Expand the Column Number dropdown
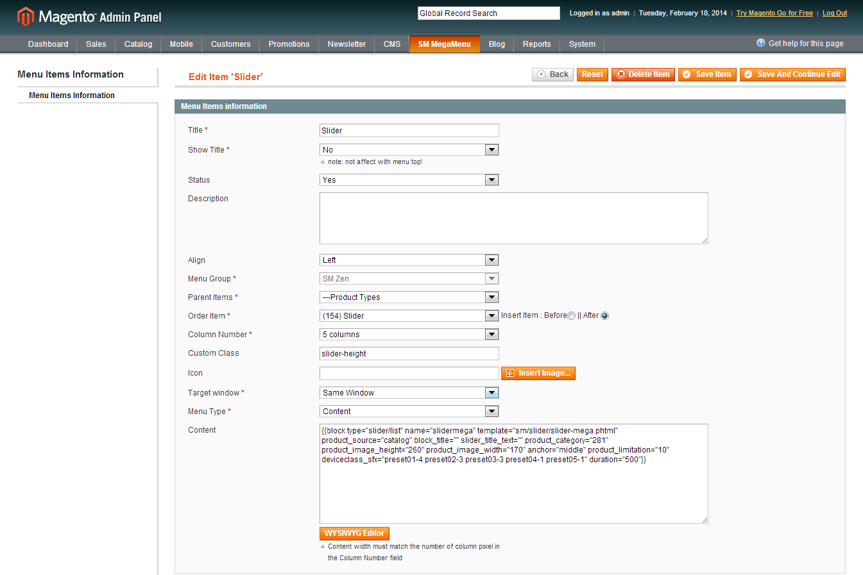Viewport: 863px width, 575px height. (x=409, y=335)
